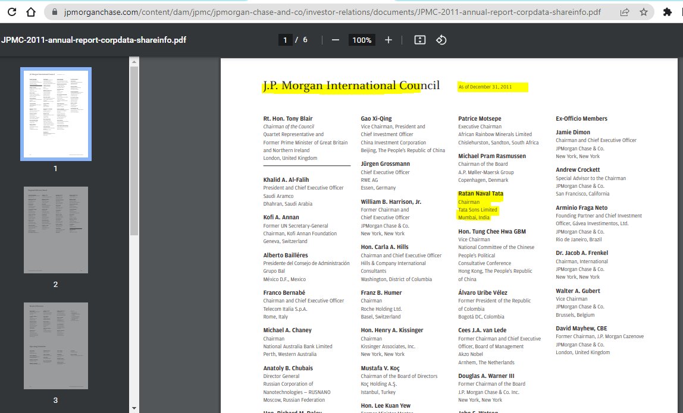Click the thumbnail sidebar scrollbar thumb
This screenshot has width=683, height=413.
(134, 150)
